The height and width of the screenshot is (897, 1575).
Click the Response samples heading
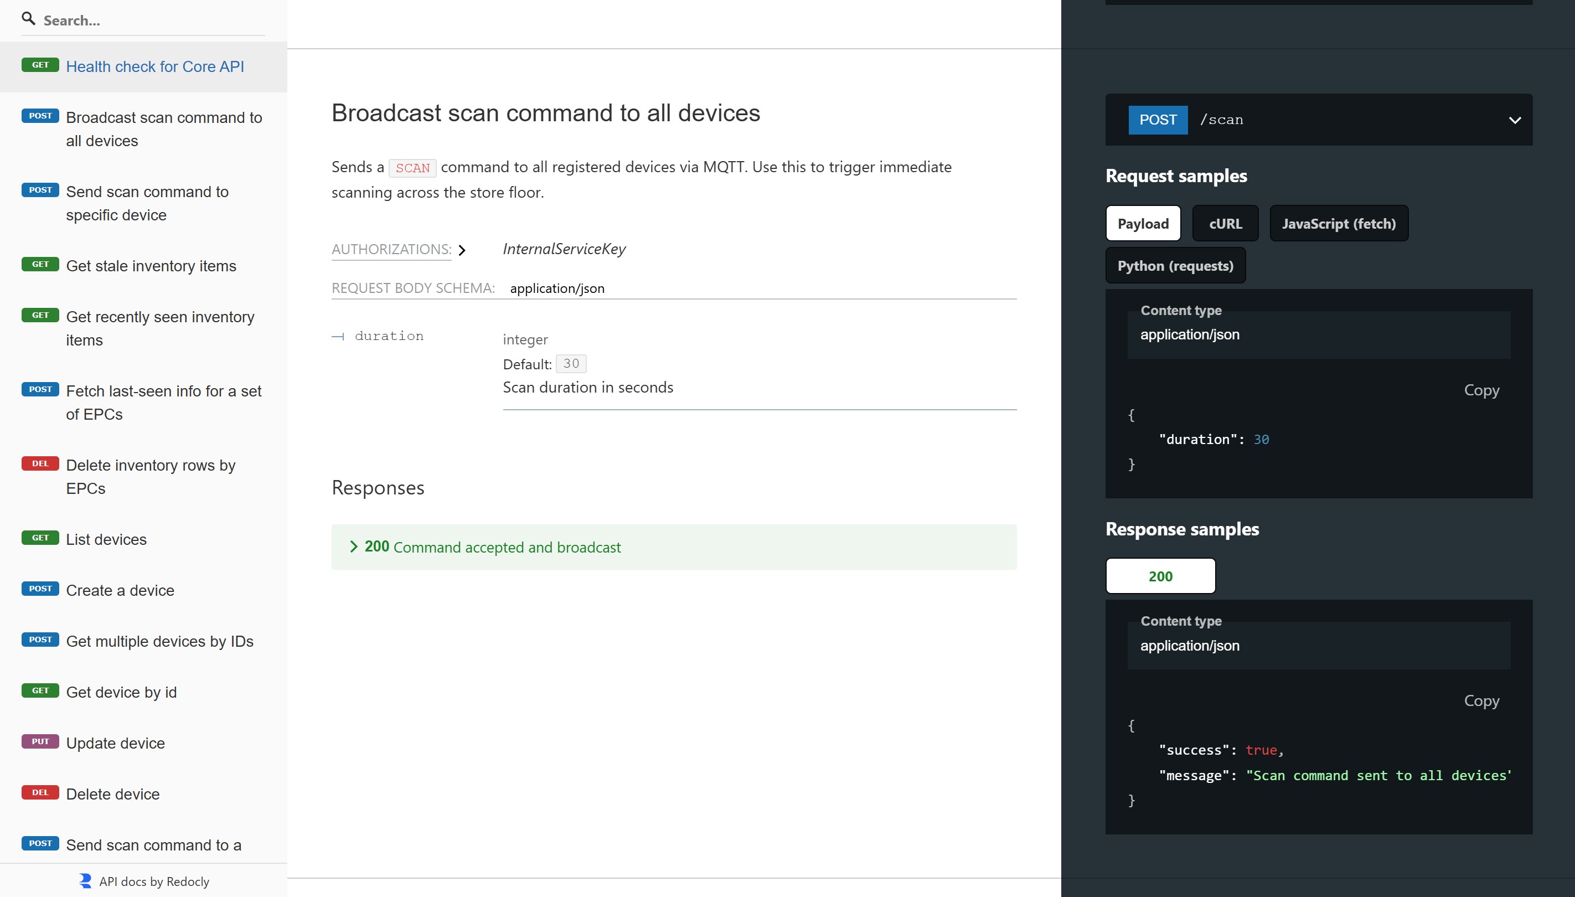pyautogui.click(x=1182, y=529)
